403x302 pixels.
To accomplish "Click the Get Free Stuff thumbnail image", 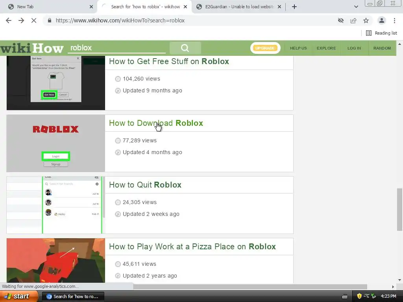I will (x=56, y=83).
